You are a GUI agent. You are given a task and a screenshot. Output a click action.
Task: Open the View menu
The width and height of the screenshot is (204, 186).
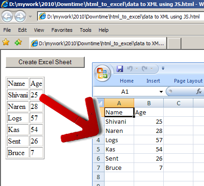coord(39,30)
